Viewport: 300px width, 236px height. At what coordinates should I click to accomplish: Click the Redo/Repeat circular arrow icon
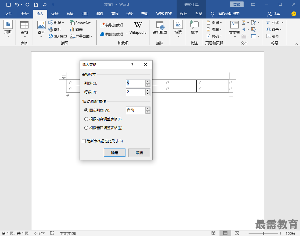point(28,4)
